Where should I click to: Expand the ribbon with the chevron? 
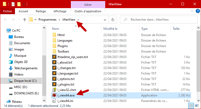(x=192, y=11)
